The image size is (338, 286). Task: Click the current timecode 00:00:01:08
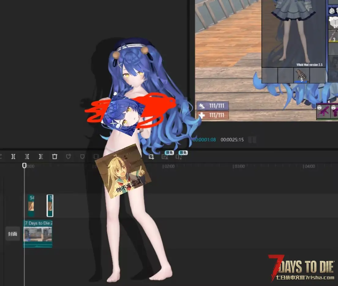pos(205,140)
